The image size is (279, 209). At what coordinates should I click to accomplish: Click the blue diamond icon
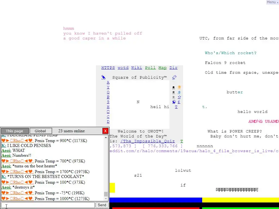179,92
